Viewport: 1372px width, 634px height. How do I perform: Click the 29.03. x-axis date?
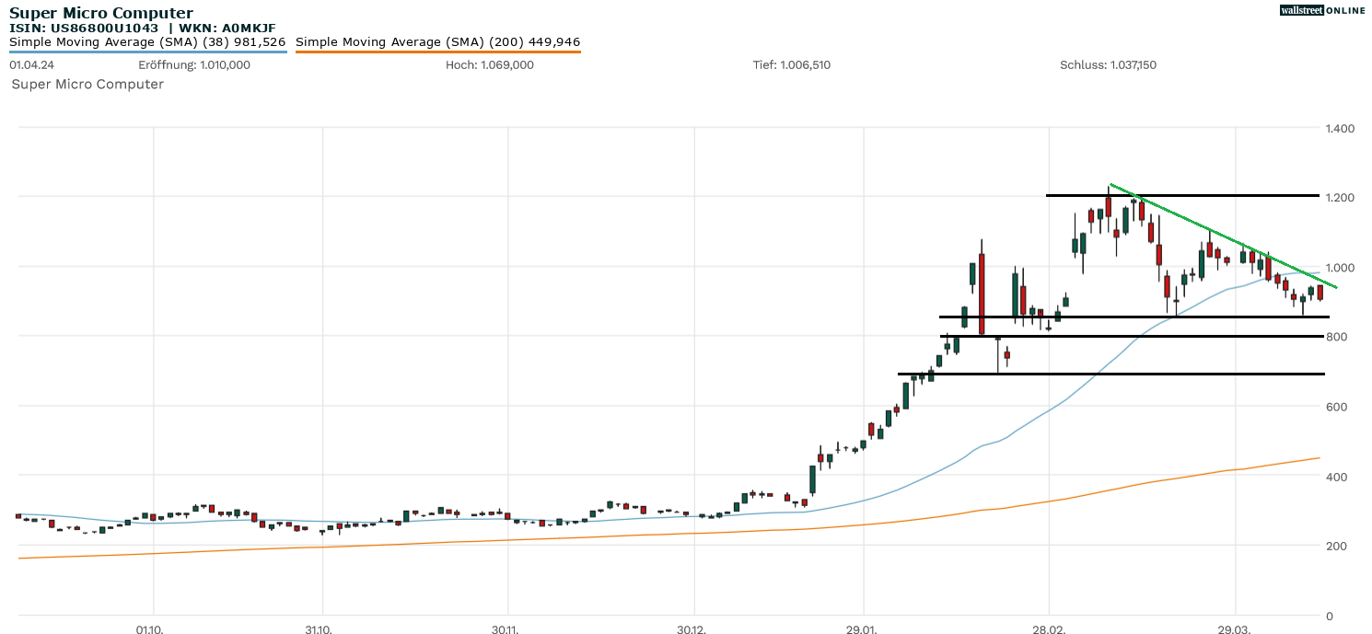[x=1235, y=630]
